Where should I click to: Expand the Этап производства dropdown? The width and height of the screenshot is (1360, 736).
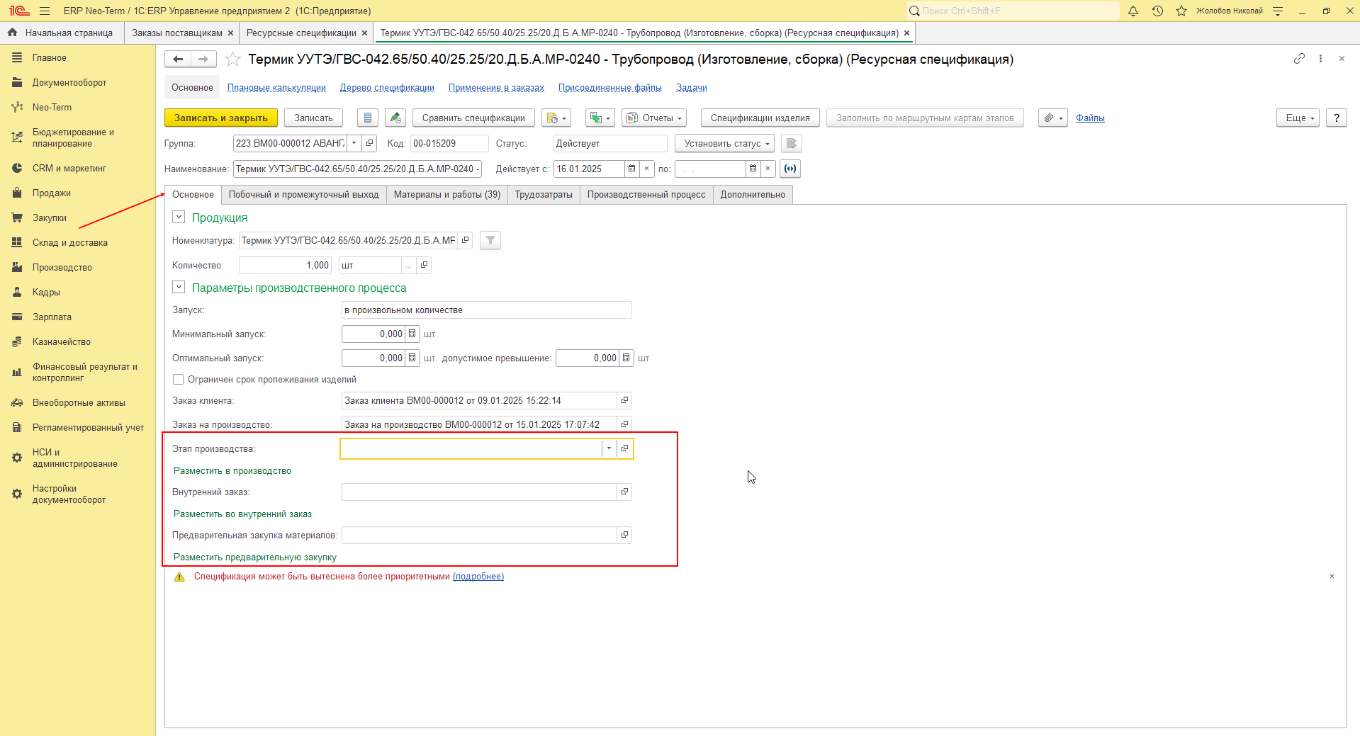[609, 448]
